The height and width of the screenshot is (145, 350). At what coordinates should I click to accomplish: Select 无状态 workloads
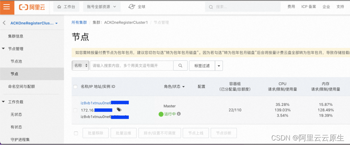tap(16, 115)
